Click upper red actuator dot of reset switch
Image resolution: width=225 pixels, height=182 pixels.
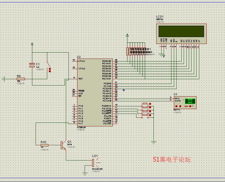click(x=50, y=69)
